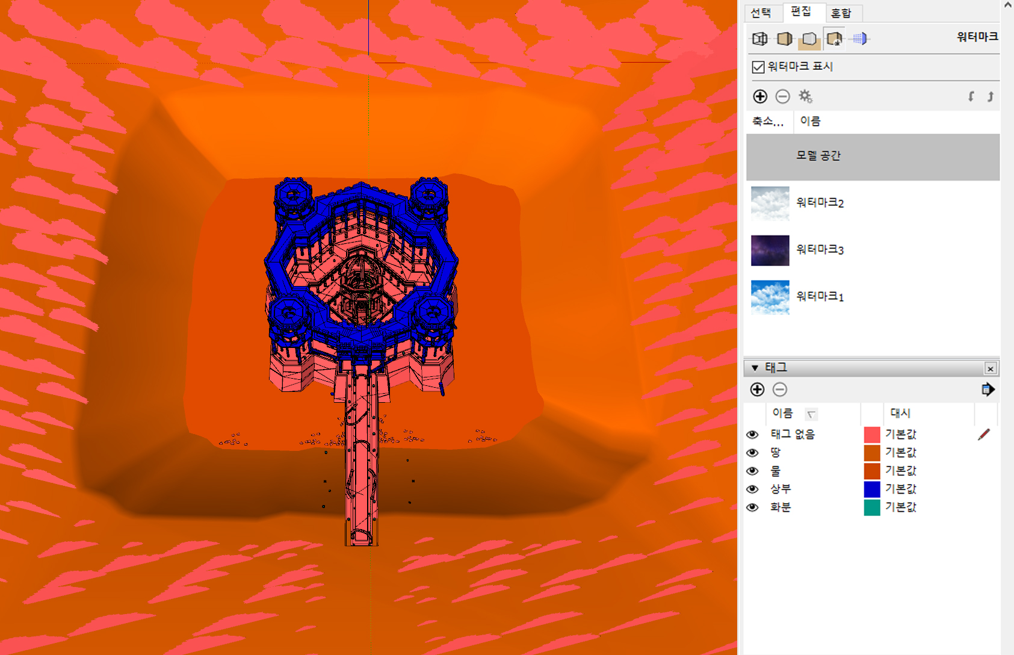
Task: Open the tag details menu arrow
Action: pyautogui.click(x=988, y=390)
